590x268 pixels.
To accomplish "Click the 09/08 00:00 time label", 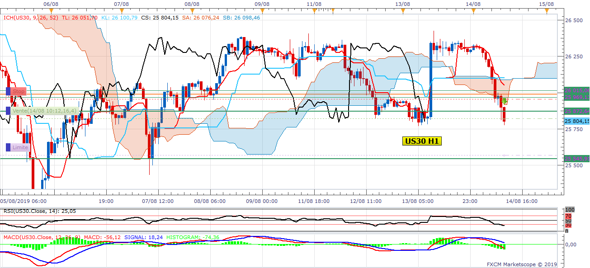I will pyautogui.click(x=263, y=201).
